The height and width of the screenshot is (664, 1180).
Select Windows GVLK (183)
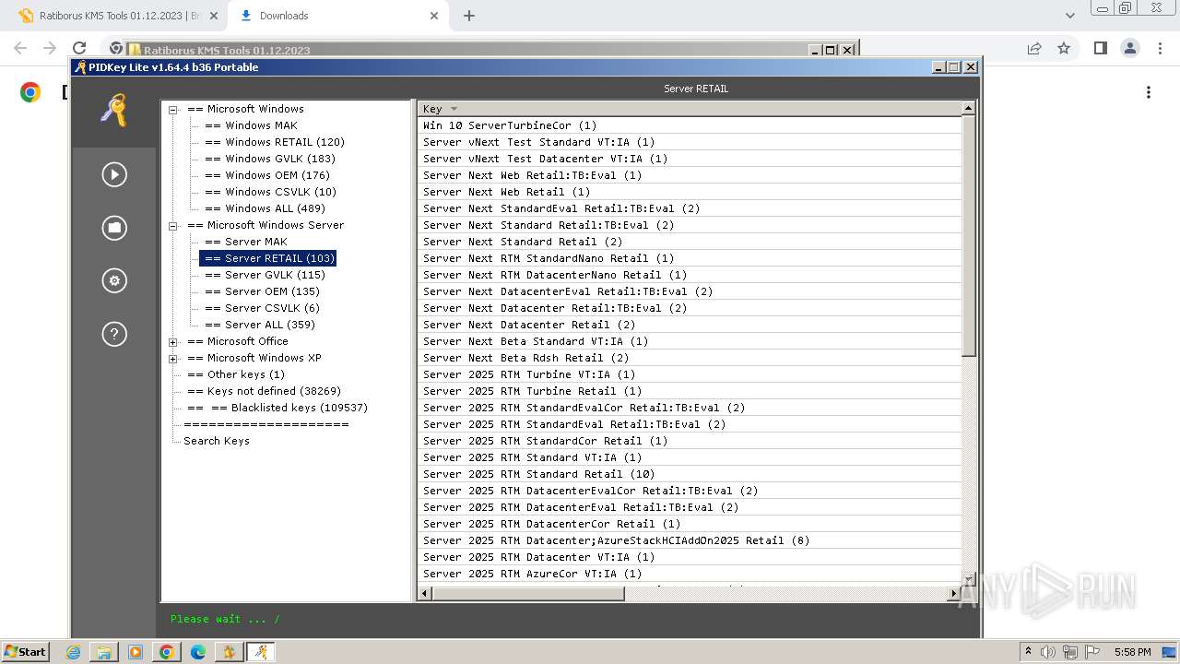tap(270, 159)
